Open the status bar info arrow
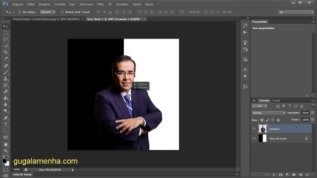This screenshot has height=178, width=317. pos(73,170)
